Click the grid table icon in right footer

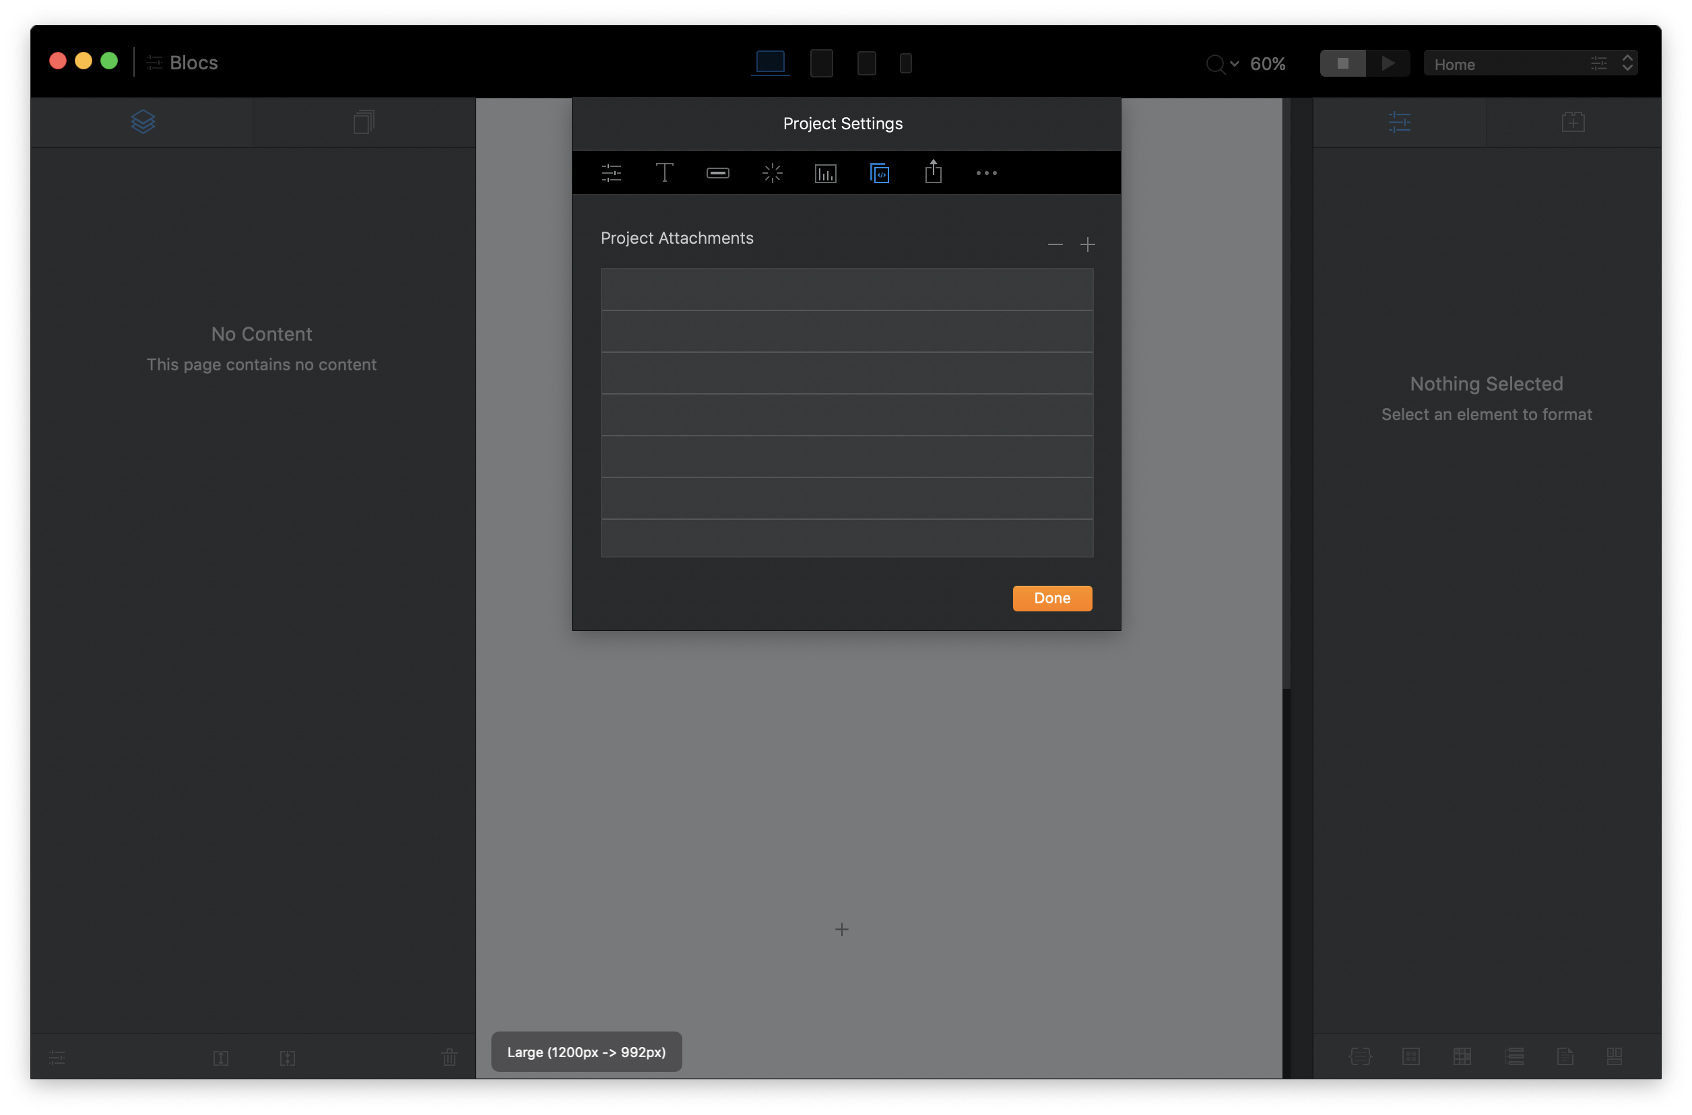(1462, 1056)
